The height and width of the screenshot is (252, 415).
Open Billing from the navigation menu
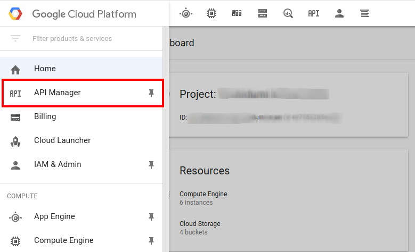[82, 116]
